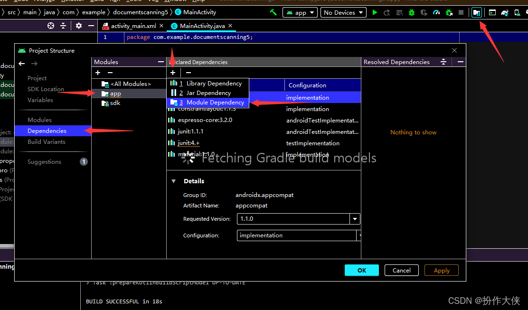The width and height of the screenshot is (528, 310).
Task: Select Project in Project Structure sidebar
Action: pyautogui.click(x=37, y=78)
